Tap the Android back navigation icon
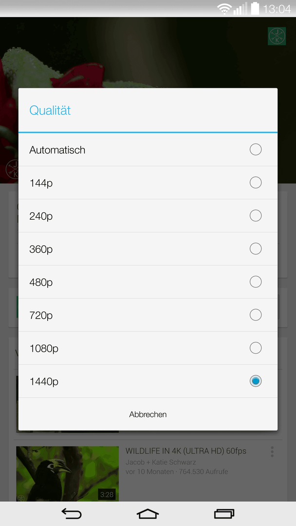 click(72, 514)
